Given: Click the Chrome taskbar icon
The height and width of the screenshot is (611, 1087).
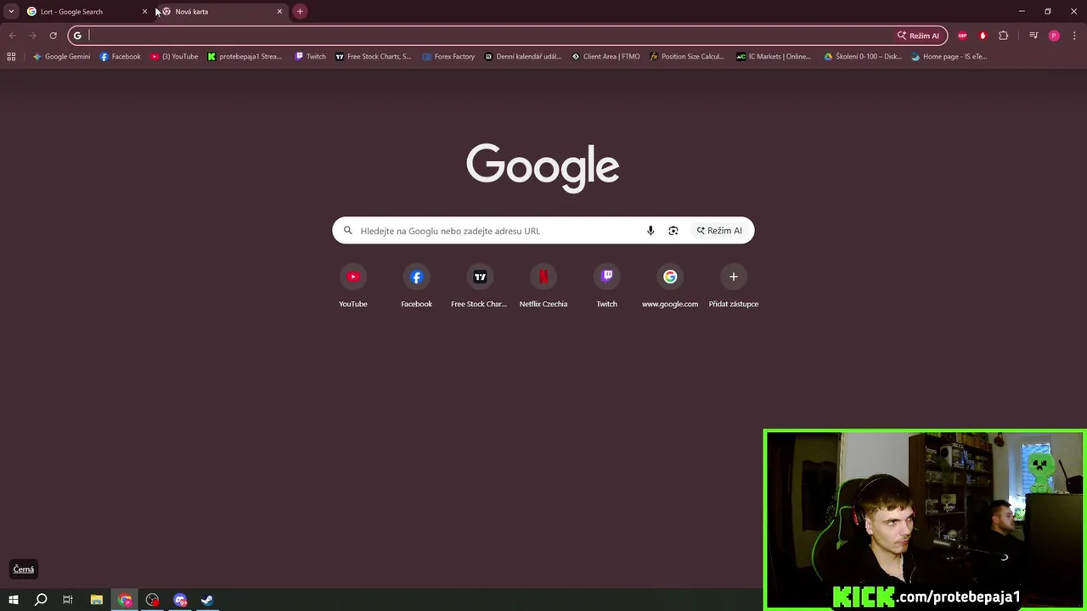Looking at the screenshot, I should 125,600.
